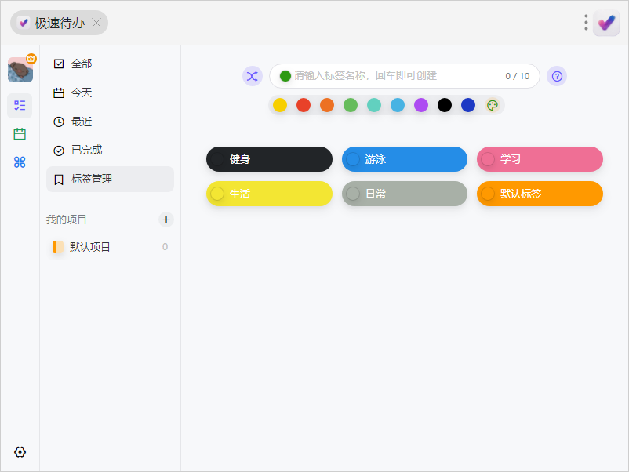Viewport: 629px width, 472px height.
Task: Click the 最近 clock icon
Action: click(x=59, y=122)
